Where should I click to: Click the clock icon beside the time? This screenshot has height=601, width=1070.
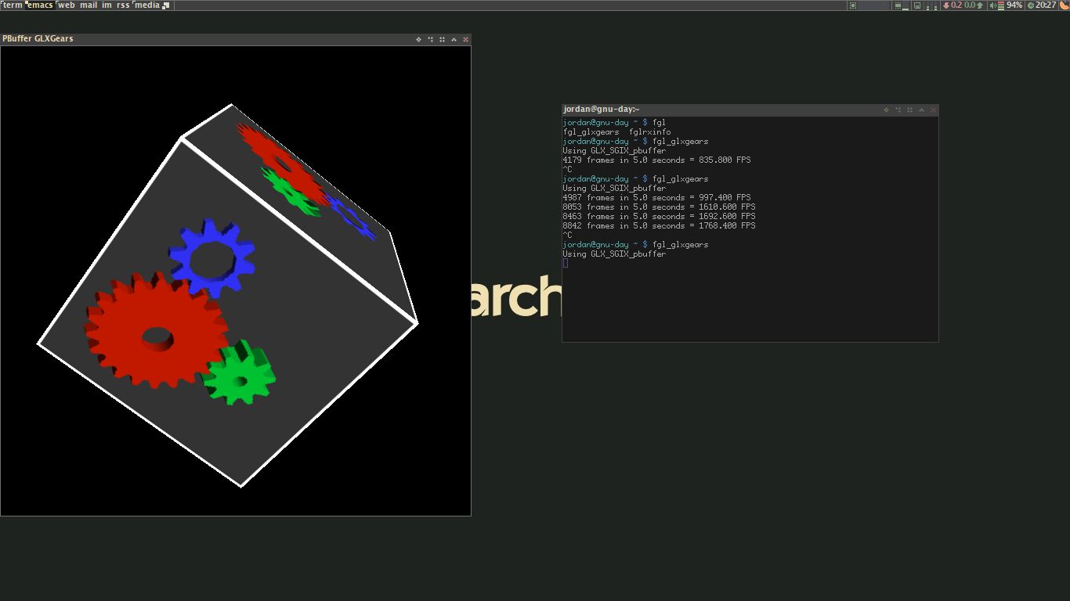tap(1031, 5)
